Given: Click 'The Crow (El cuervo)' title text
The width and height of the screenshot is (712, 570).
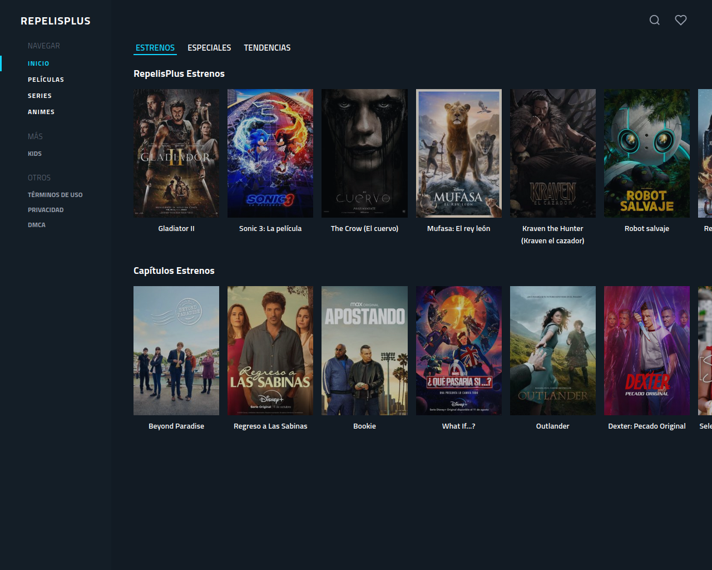Looking at the screenshot, I should tap(364, 229).
